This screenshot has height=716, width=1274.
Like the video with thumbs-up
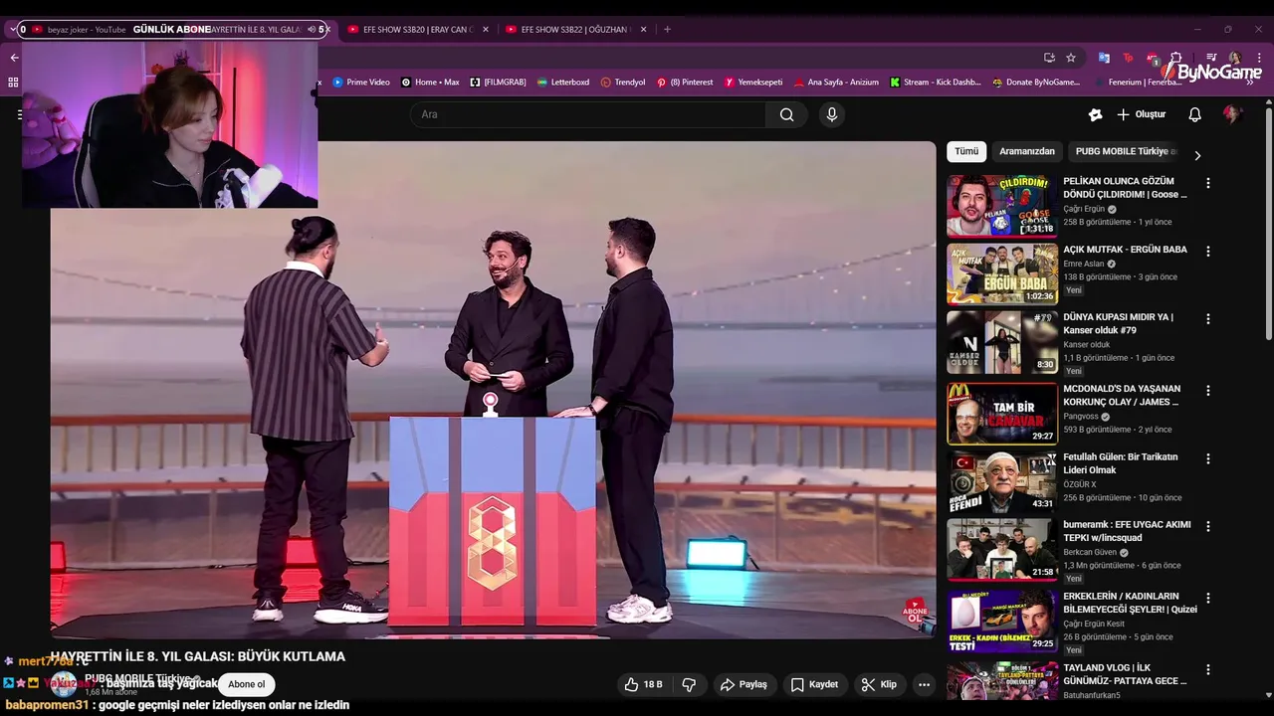coord(643,684)
